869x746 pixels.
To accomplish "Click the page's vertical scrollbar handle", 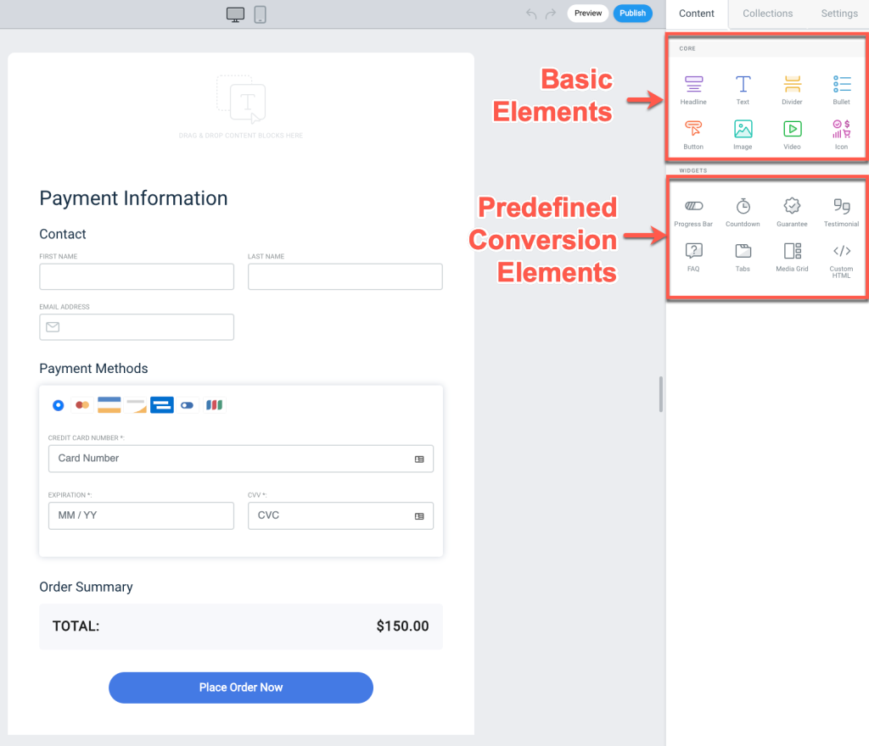I will pyautogui.click(x=661, y=394).
